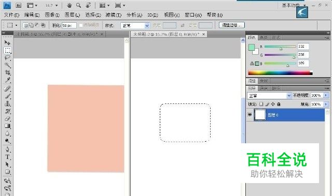
Task: Choose New Selection mode icon
Action: [25, 25]
